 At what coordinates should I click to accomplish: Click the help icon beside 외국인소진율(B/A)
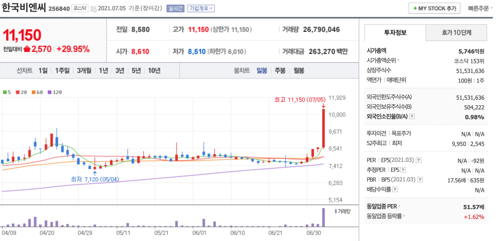(x=412, y=116)
